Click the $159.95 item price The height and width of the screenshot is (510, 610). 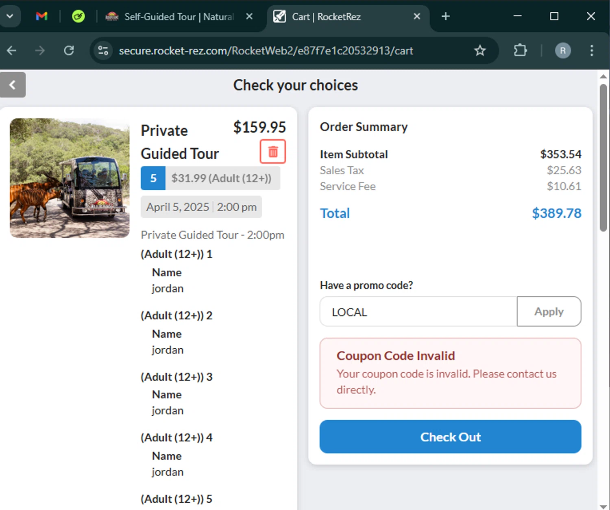click(x=259, y=127)
